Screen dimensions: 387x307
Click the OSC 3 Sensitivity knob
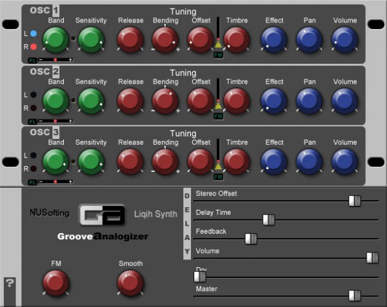(91, 161)
